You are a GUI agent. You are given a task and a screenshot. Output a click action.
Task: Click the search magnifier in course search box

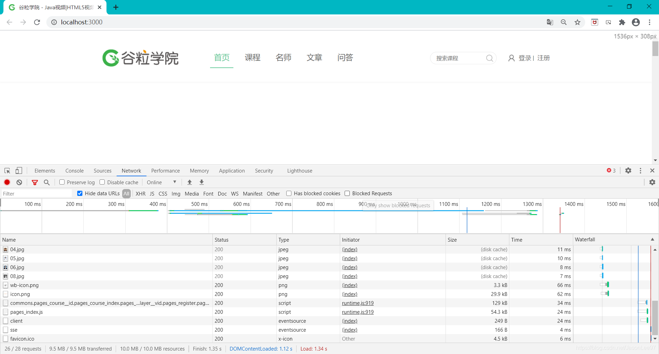click(489, 58)
